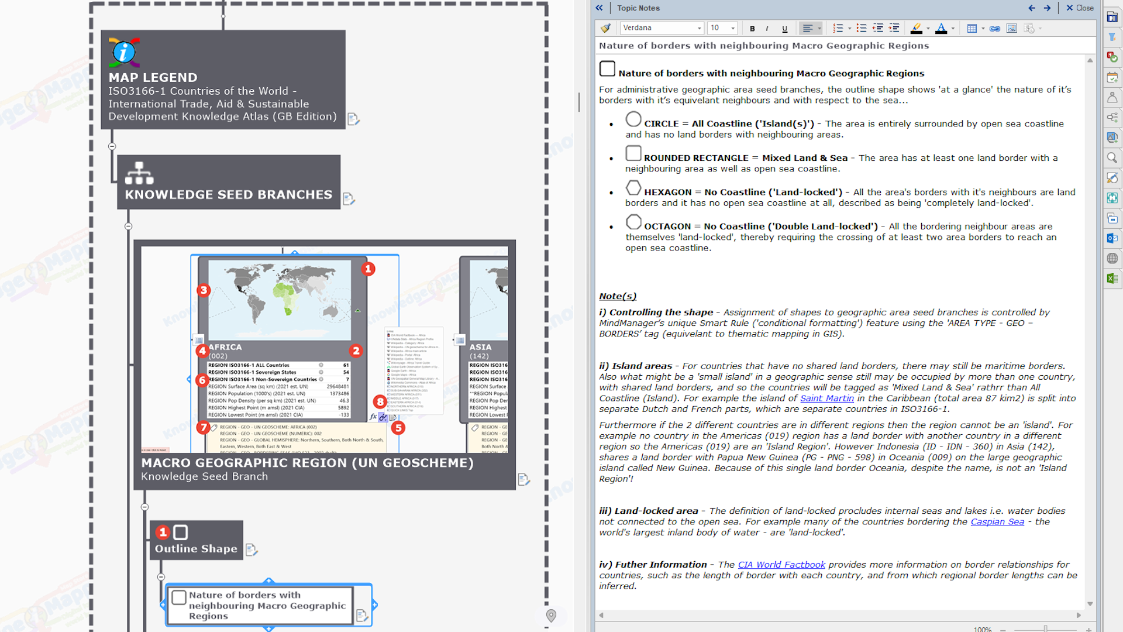Viewport: 1123px width, 632px height.
Task: Increase indent of notes paragraph
Action: pos(894,28)
